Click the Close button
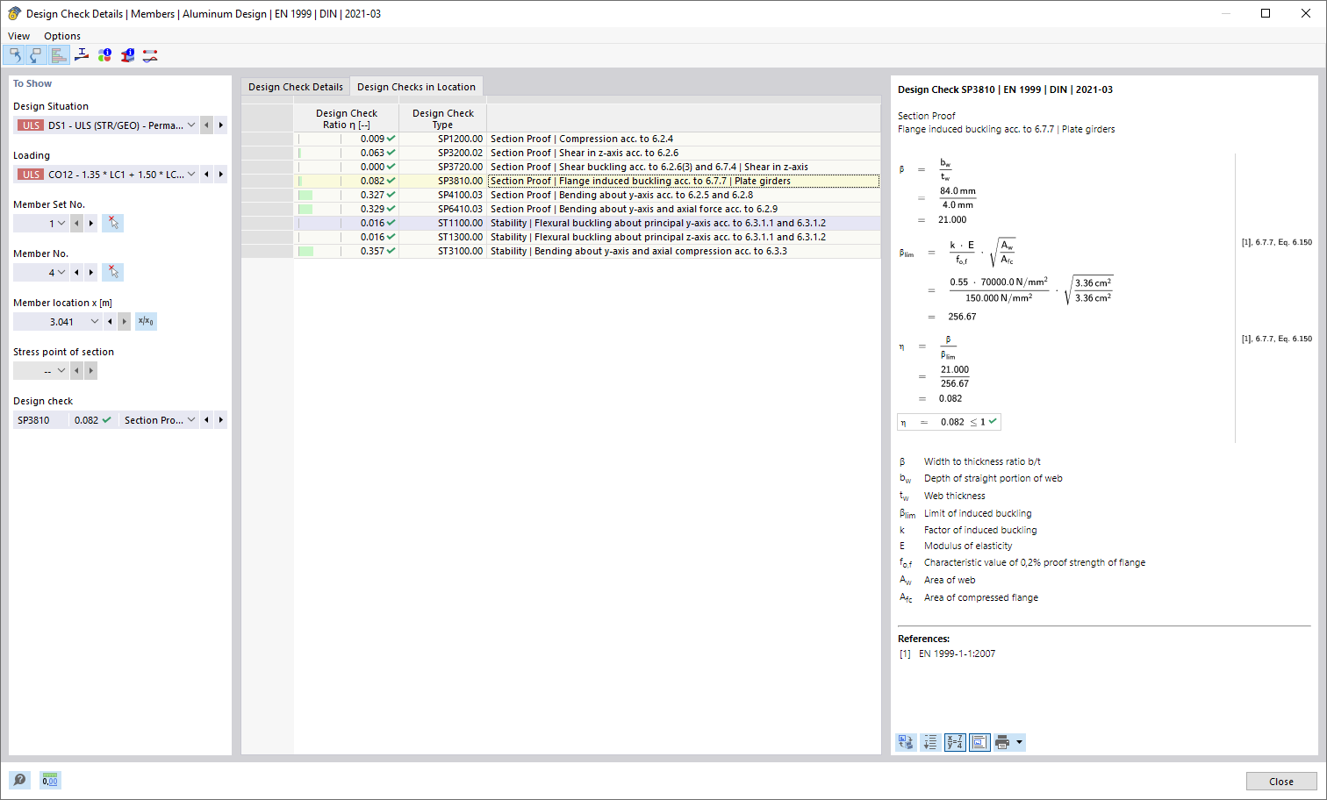 (x=1281, y=782)
